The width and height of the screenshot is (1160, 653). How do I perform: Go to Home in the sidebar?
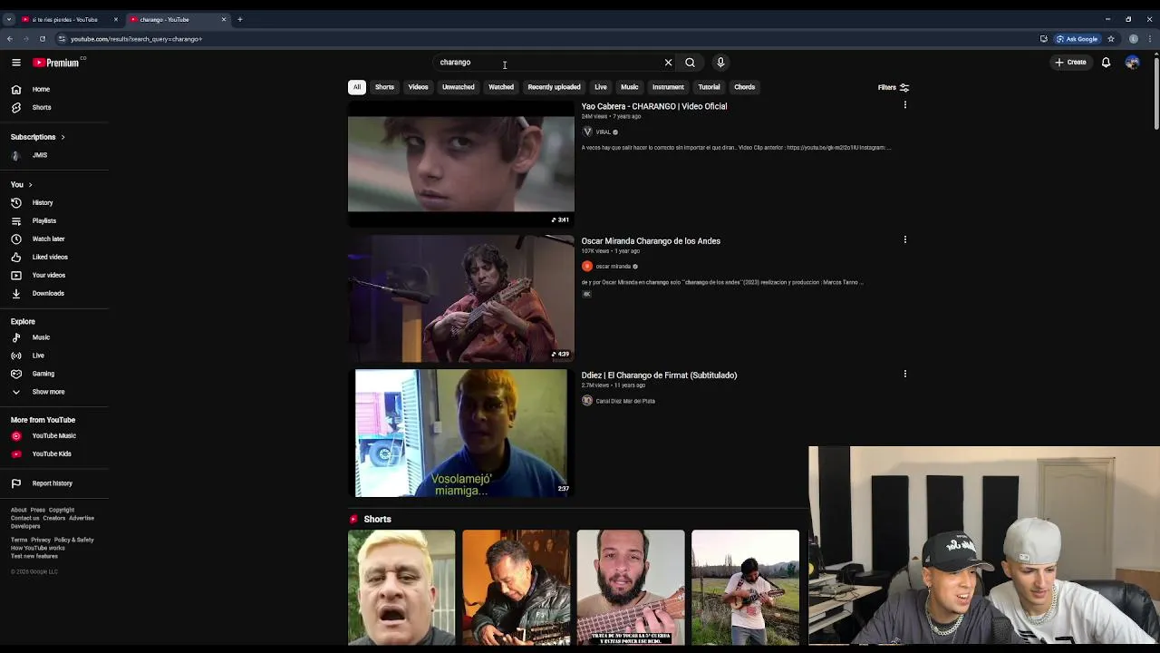pos(54,89)
